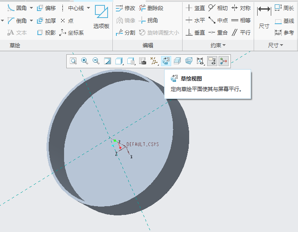
Task: Click the 文本 (Text) tool
Action: pos(17,32)
